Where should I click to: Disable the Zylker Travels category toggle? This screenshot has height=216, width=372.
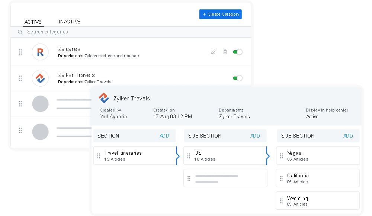click(x=237, y=78)
